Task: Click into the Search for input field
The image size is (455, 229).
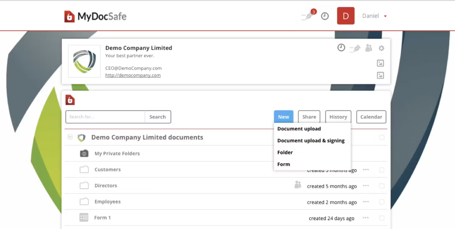Action: pos(105,117)
